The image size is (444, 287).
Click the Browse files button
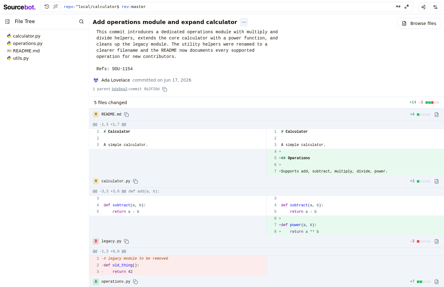point(419,23)
